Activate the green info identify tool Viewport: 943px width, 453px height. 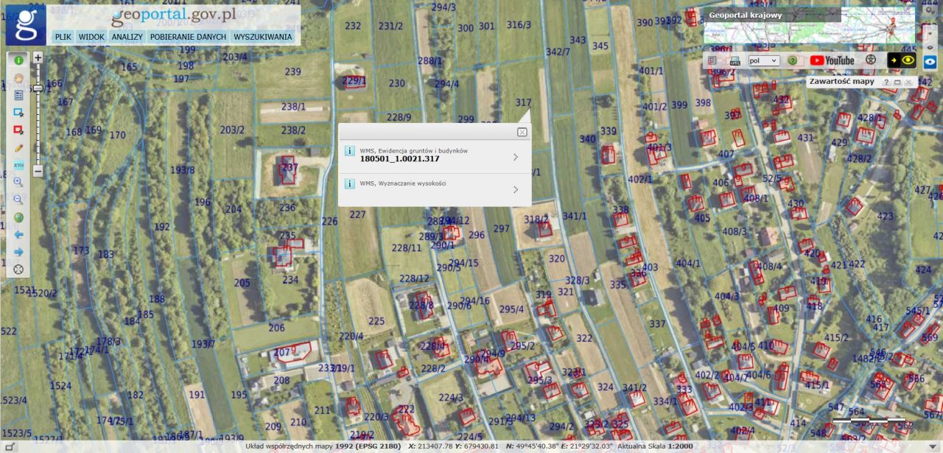click(x=18, y=60)
